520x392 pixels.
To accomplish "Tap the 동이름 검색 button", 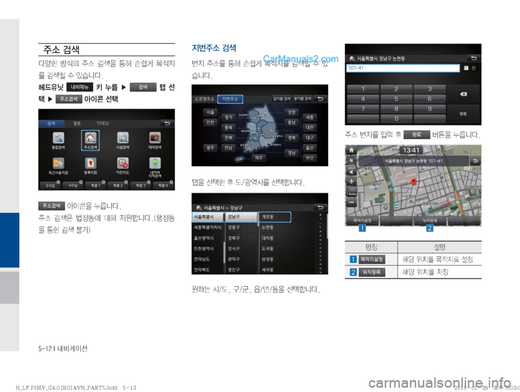I will tap(302, 99).
